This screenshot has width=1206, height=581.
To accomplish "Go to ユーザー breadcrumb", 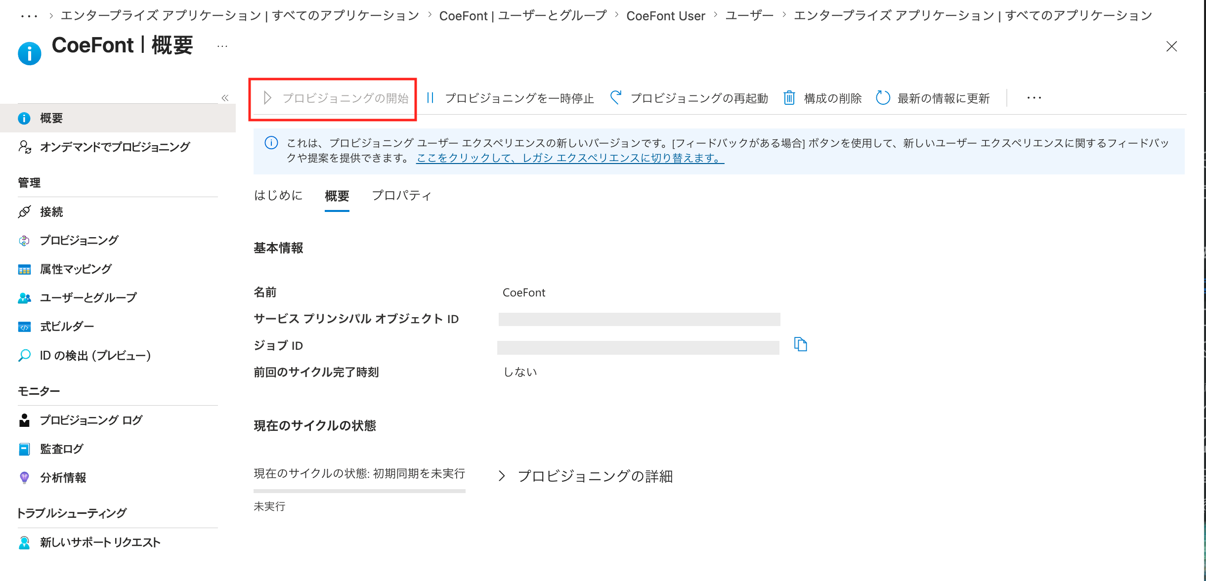I will 749,16.
